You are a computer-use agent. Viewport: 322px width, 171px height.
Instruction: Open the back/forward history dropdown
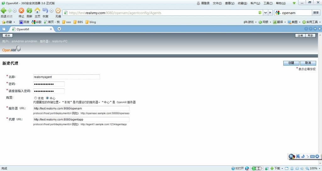(x=14, y=11)
